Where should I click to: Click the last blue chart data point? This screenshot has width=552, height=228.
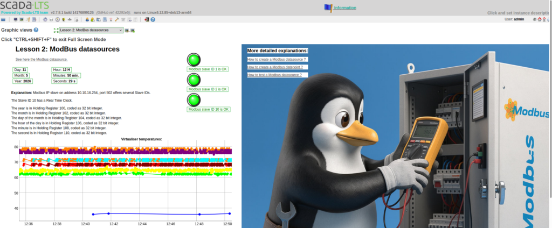230,213
